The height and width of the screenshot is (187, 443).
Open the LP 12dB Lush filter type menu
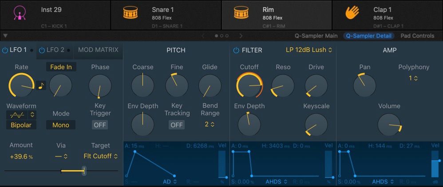[309, 50]
